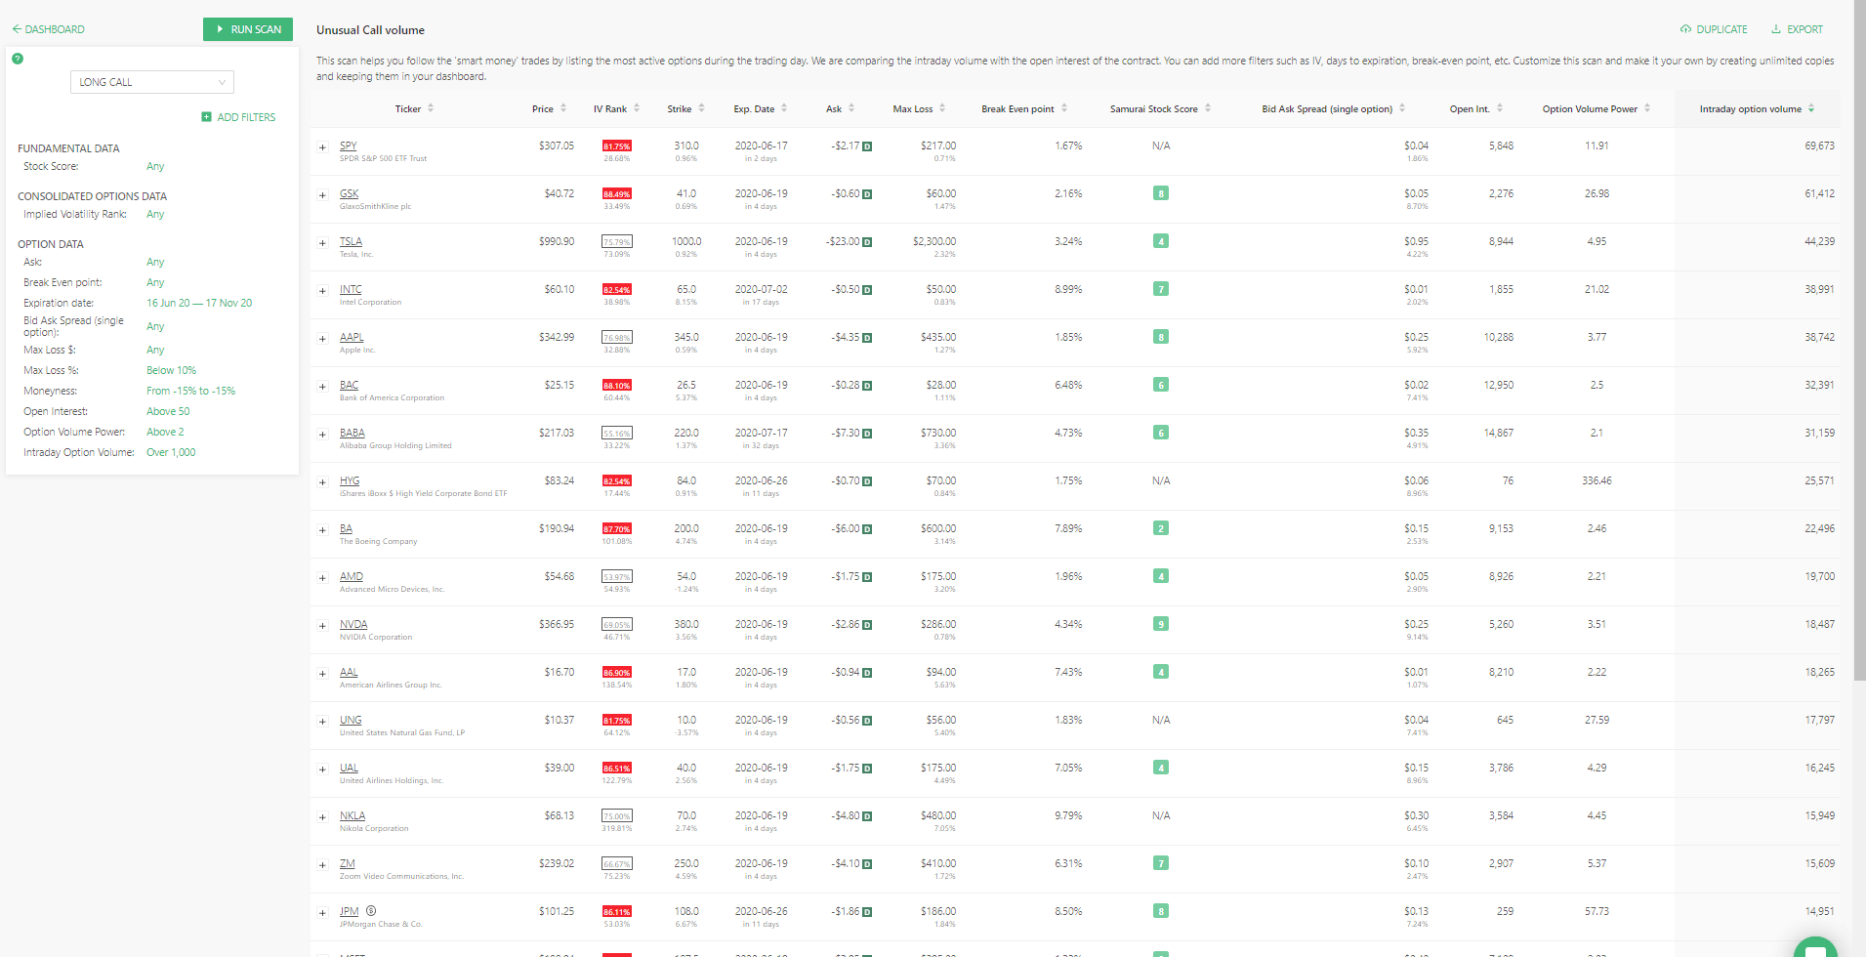Open the green question mark help icon
1866x957 pixels.
pos(18,59)
